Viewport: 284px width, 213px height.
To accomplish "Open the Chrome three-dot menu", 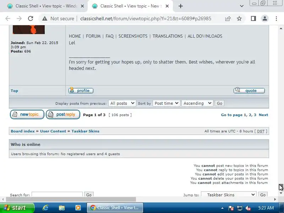I will click(276, 18).
